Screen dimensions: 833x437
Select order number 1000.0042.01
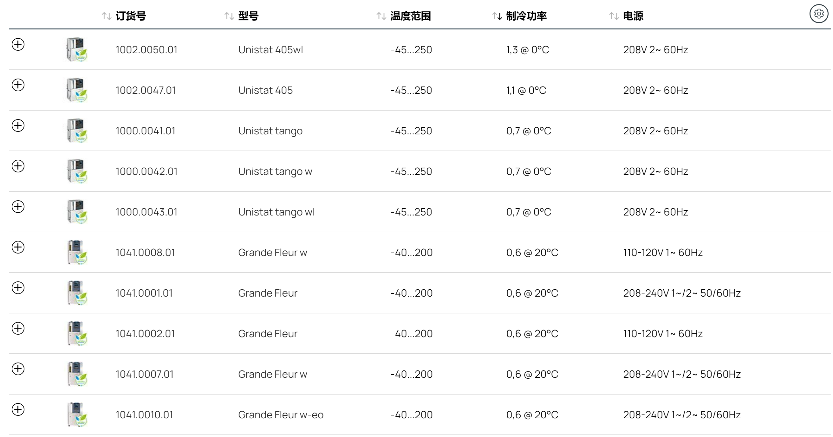click(146, 171)
